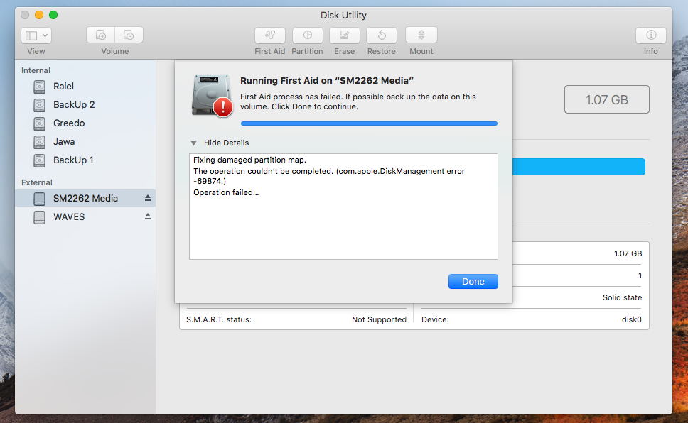Select SM2262 Media external disk
This screenshot has height=423, width=688.
[x=85, y=199]
